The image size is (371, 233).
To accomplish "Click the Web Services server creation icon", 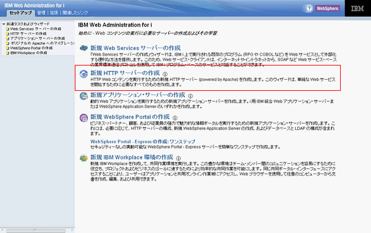I will [x=83, y=48].
